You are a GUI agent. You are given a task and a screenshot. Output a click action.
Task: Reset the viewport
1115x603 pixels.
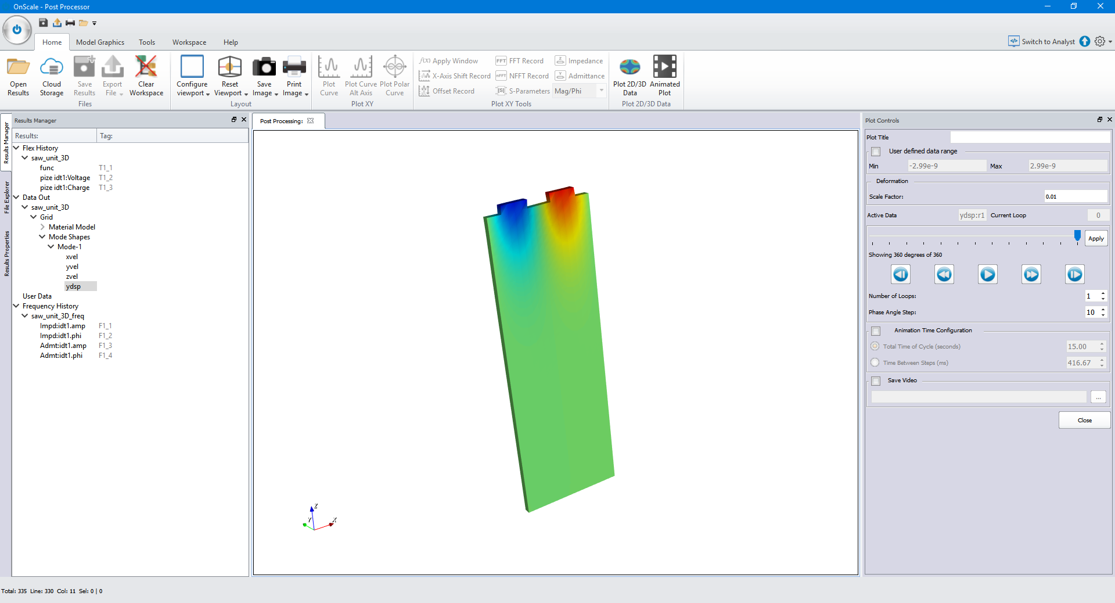(230, 76)
